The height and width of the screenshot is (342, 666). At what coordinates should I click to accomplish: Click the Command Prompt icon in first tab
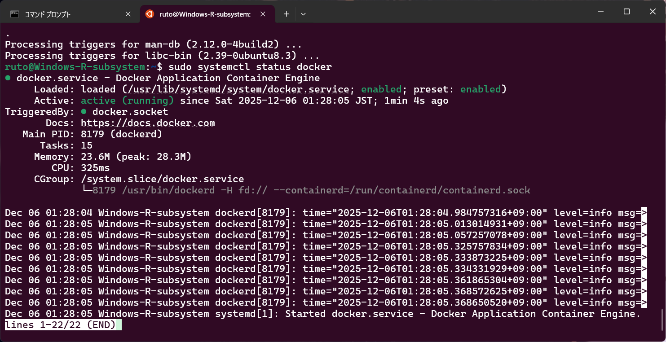(x=14, y=14)
